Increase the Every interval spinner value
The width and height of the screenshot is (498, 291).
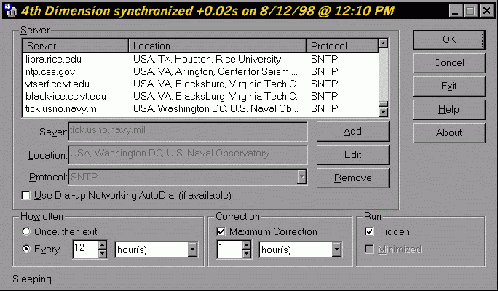pos(102,245)
